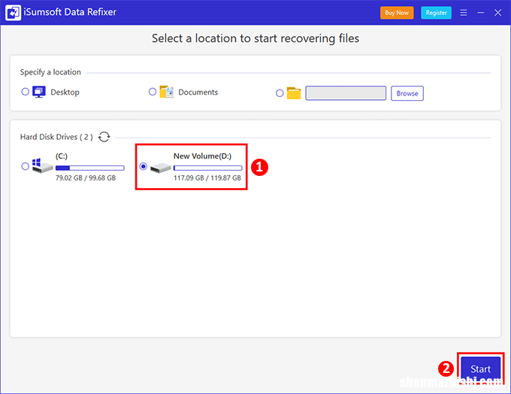Refresh the hard disk drives list
511x394 pixels.
(x=104, y=137)
